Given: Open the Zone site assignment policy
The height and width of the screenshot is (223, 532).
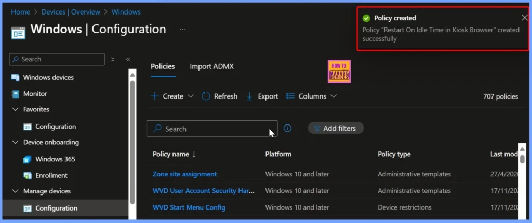Looking at the screenshot, I should pos(184,174).
